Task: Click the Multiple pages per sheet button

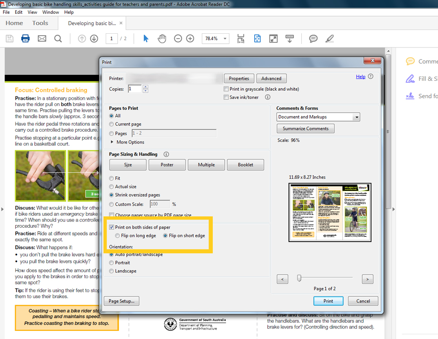Action: (207, 165)
